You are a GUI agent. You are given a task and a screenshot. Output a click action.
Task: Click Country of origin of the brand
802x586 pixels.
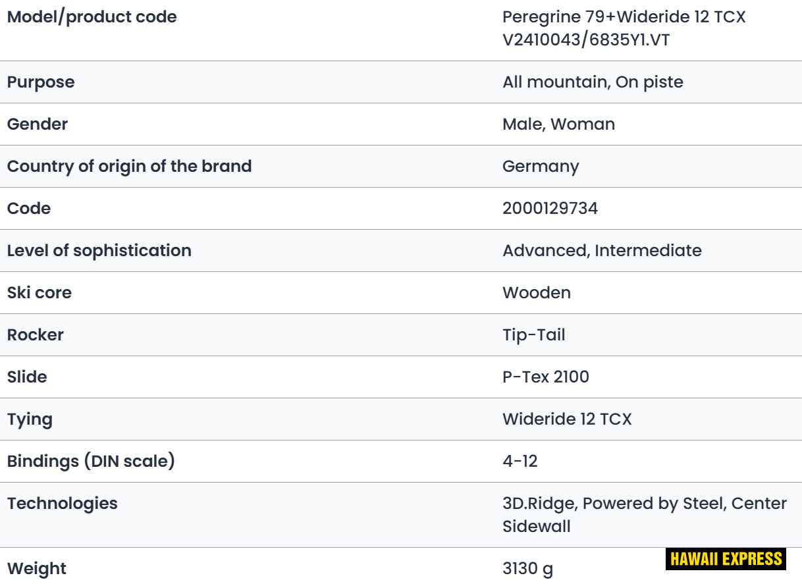[129, 167]
